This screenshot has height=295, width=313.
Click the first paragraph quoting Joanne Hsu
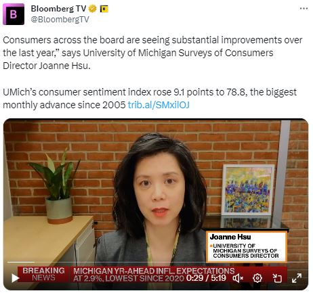(x=152, y=53)
